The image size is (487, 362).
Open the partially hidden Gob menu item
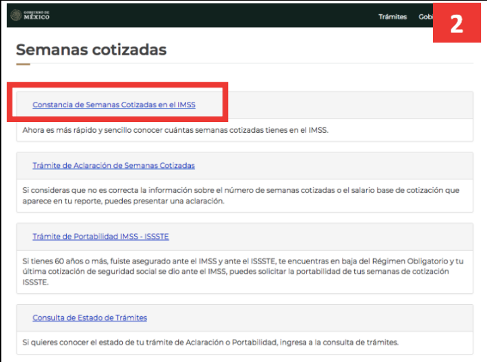pos(426,17)
